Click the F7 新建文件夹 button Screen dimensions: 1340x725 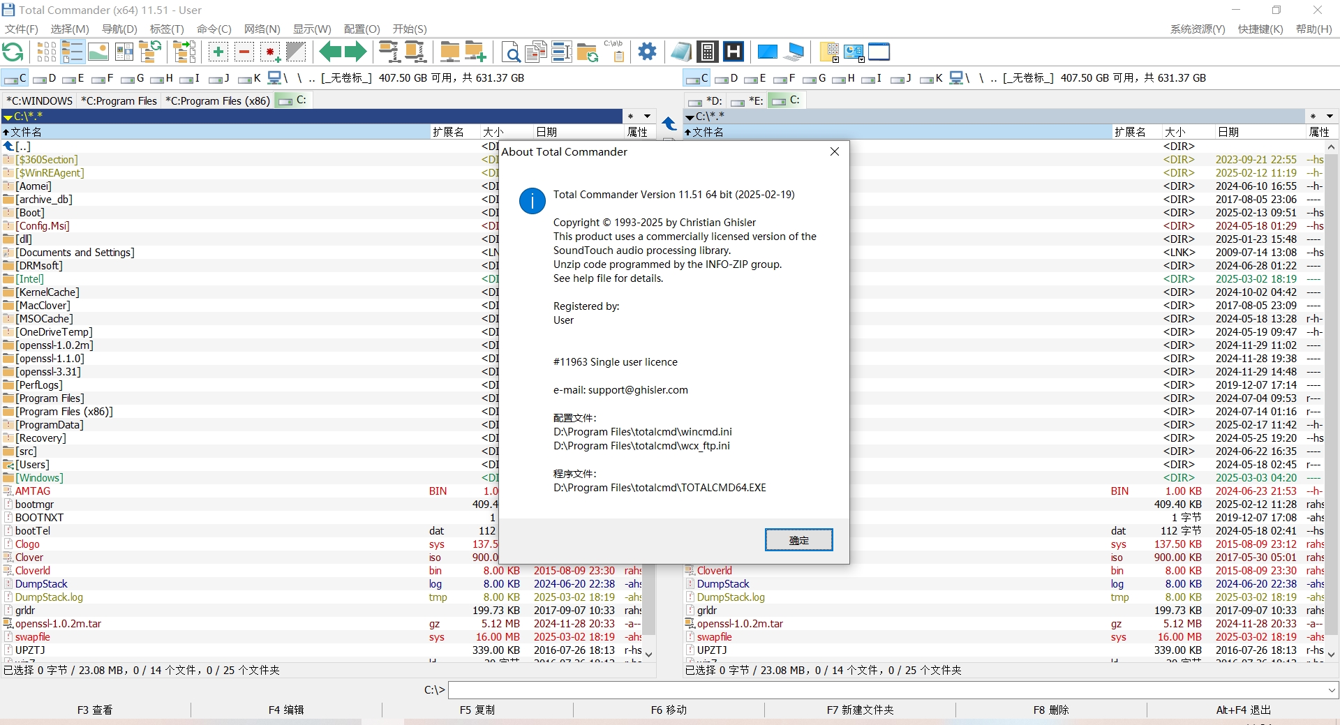(860, 710)
